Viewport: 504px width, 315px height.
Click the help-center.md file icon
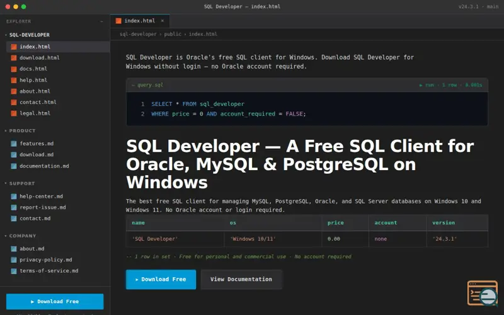[x=14, y=197]
